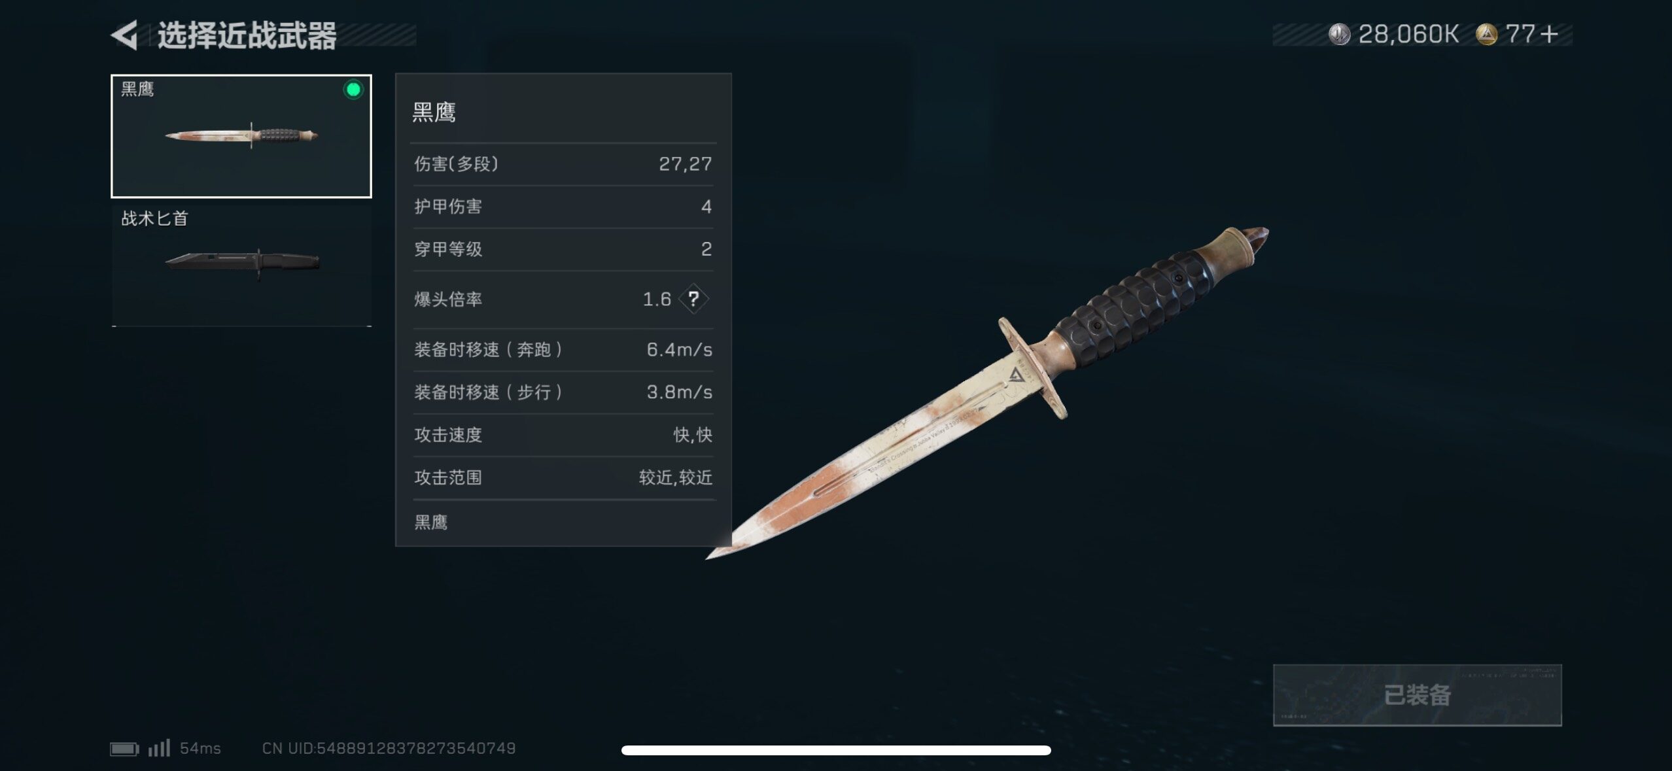
Task: Click the 护甲伤害 stat row
Action: [x=563, y=207]
